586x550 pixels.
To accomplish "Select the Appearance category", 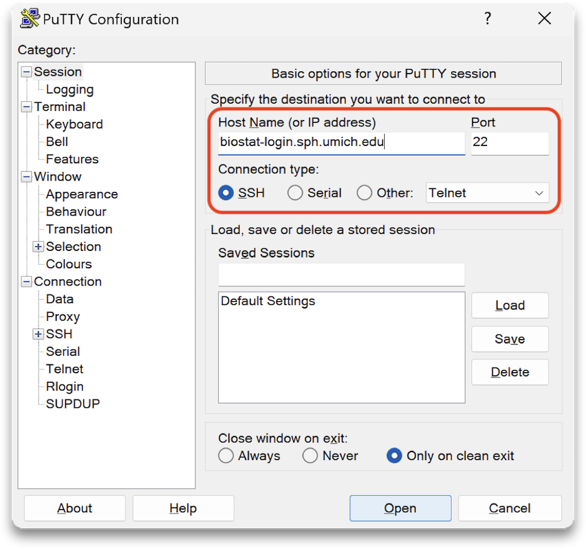I will [81, 194].
